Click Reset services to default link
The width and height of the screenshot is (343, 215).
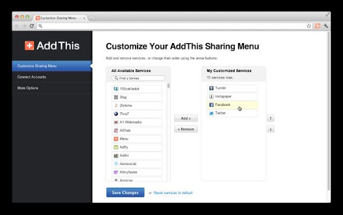173,193
